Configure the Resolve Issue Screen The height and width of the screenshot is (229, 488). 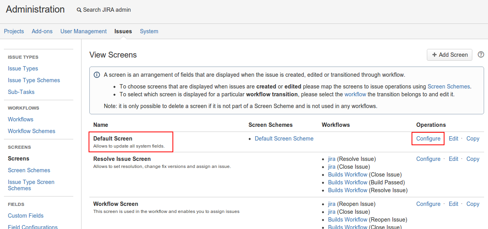tap(428, 159)
